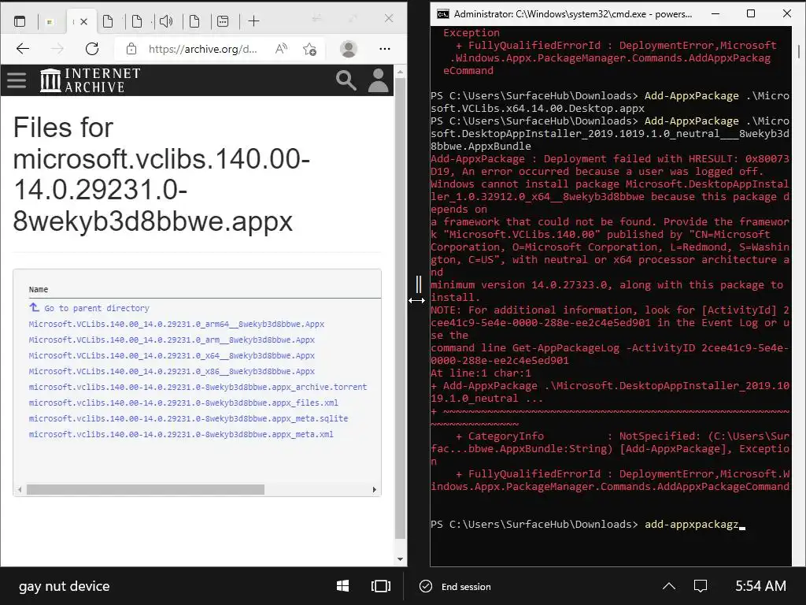Close the Administrator cmd.exe window
The height and width of the screenshot is (605, 806).
tap(787, 14)
